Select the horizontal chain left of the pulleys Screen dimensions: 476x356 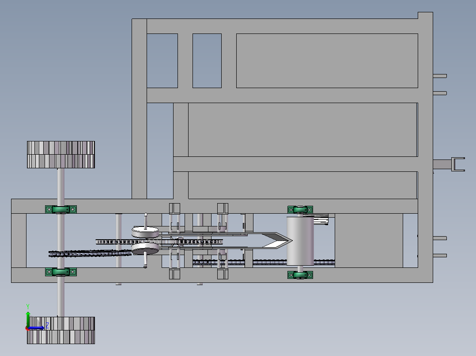[x=90, y=253]
